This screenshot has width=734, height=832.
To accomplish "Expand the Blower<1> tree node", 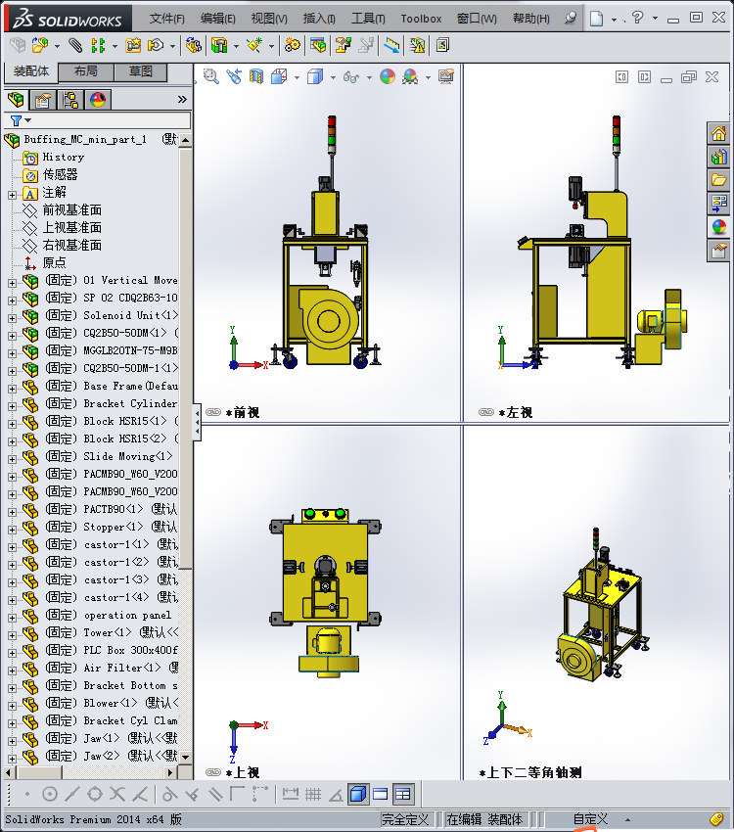I will (12, 706).
